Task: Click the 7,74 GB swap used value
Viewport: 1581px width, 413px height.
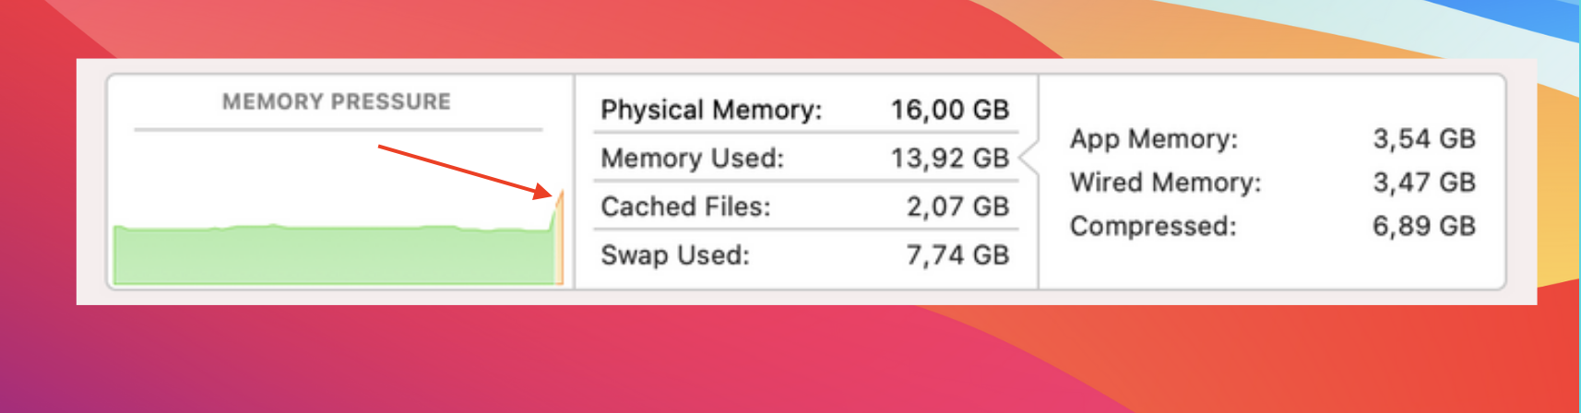Action: 957,255
